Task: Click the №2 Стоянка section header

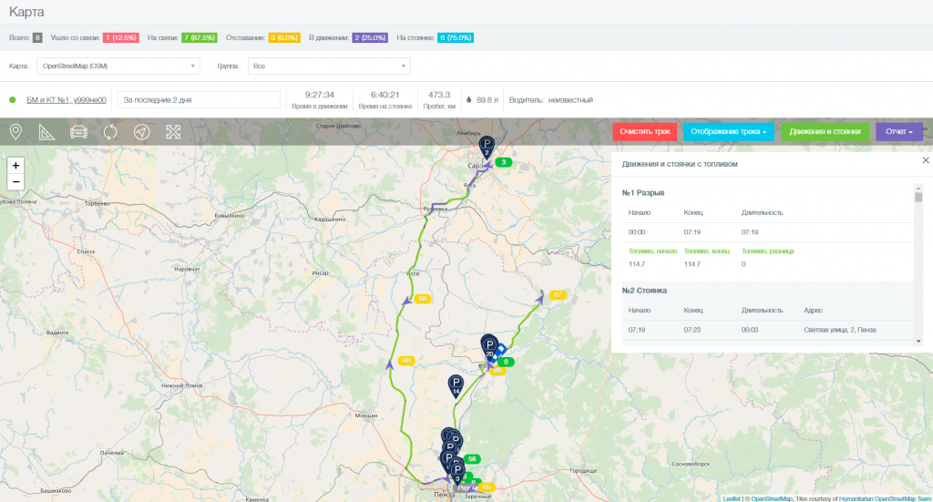Action: pyautogui.click(x=644, y=291)
